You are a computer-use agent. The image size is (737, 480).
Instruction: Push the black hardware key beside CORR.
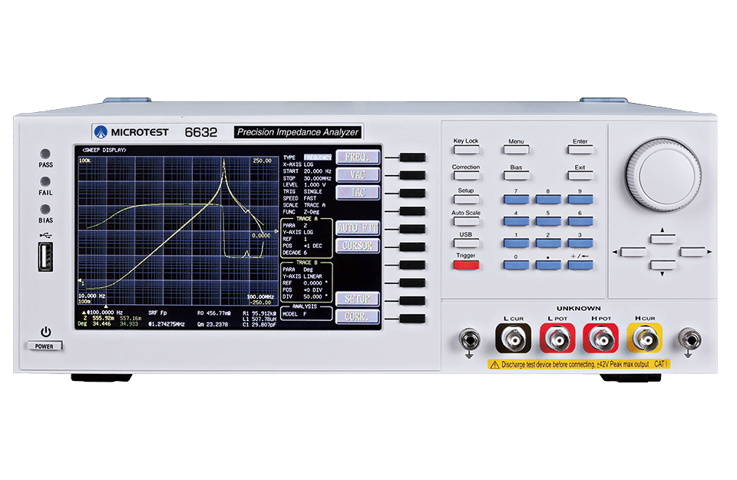tap(413, 319)
